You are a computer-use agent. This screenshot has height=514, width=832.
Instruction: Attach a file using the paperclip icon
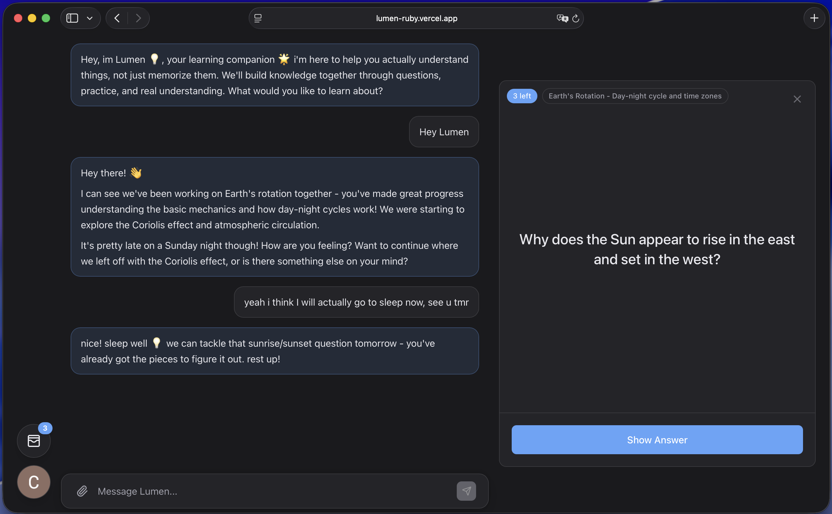click(82, 491)
